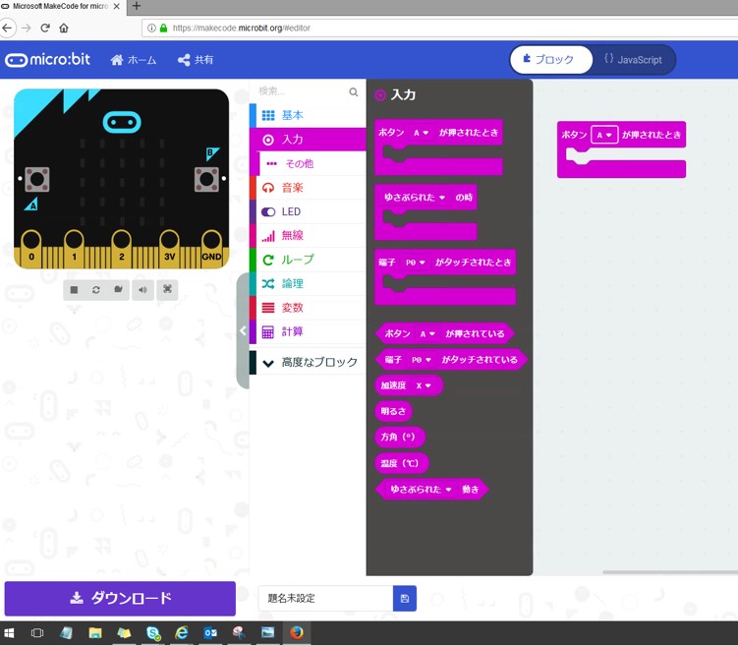Open the 入力 block category
This screenshot has height=646, width=738.
tap(308, 140)
